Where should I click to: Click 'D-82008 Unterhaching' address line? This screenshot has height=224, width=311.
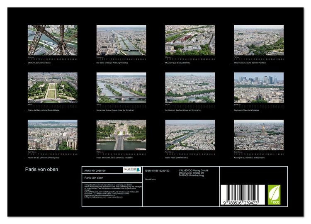(x=191, y=175)
